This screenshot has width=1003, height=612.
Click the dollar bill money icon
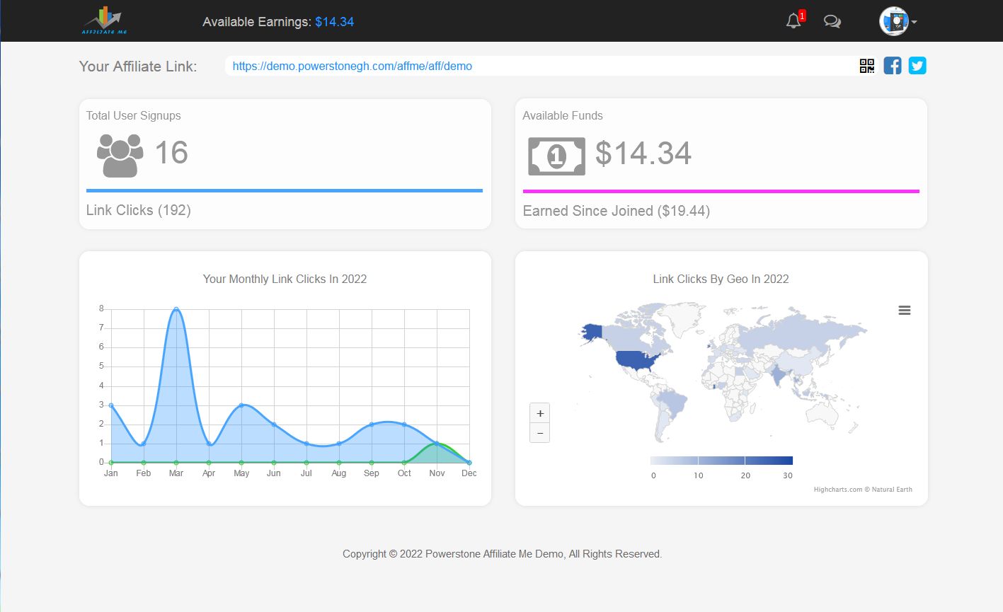(x=556, y=156)
